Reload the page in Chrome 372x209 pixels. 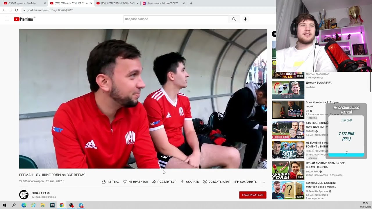17,10
